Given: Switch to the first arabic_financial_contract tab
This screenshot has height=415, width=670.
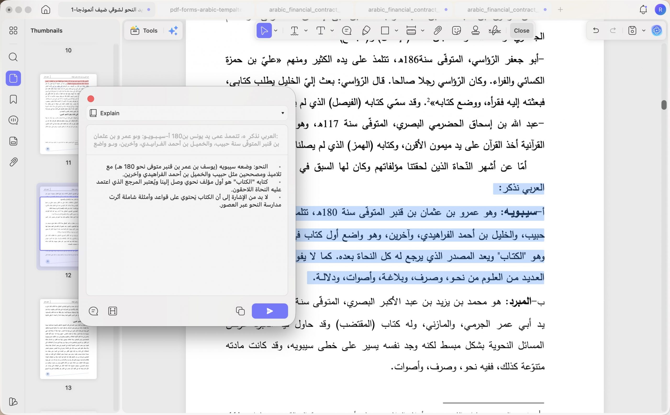Looking at the screenshot, I should pyautogui.click(x=305, y=10).
